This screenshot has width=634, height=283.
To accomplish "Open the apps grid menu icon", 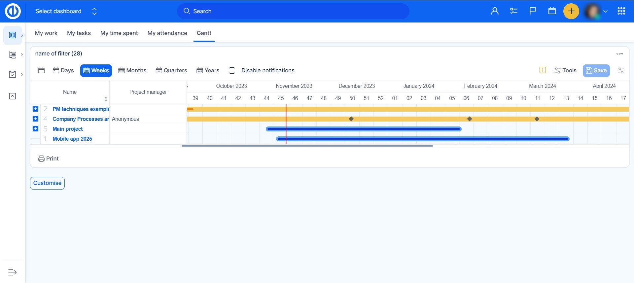I will tap(621, 11).
